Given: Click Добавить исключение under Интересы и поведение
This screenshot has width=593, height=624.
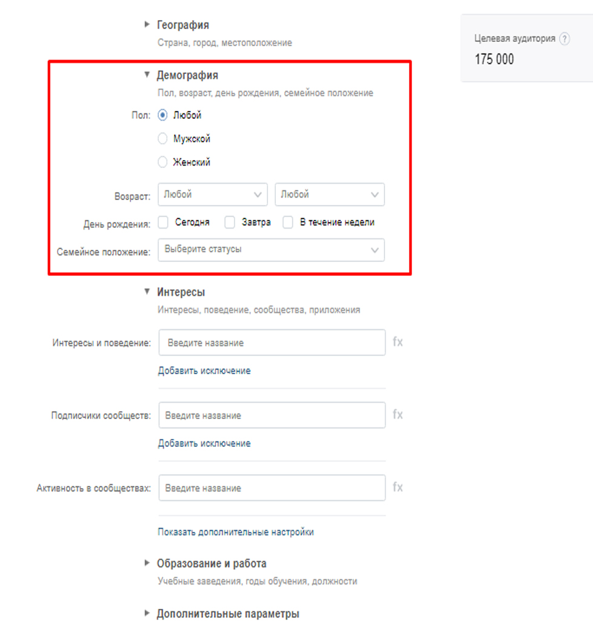Looking at the screenshot, I should click(x=204, y=371).
